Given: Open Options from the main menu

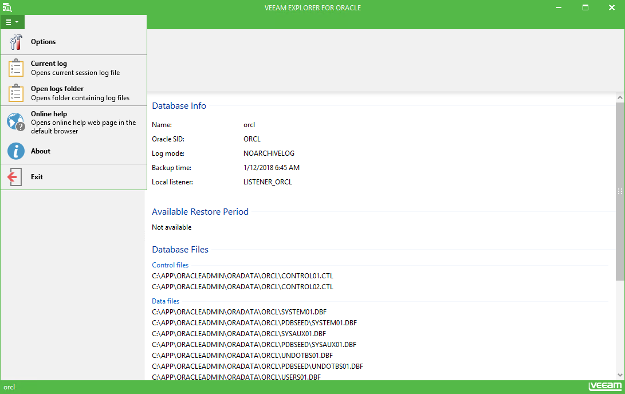Looking at the screenshot, I should [x=74, y=42].
